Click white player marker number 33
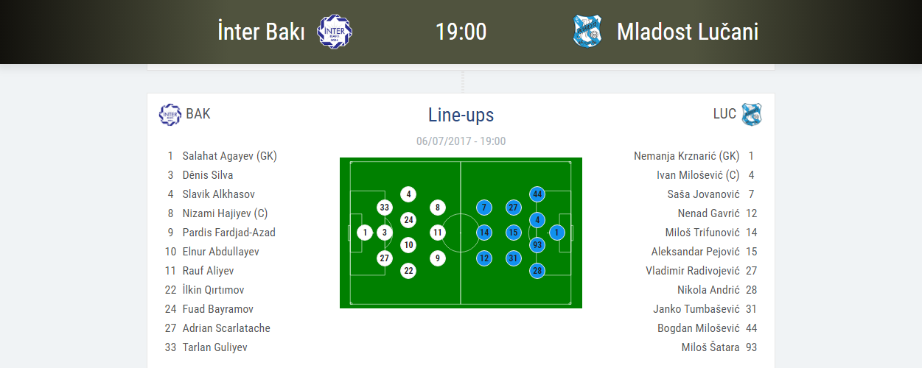Screen dimensions: 922x368 point(384,208)
